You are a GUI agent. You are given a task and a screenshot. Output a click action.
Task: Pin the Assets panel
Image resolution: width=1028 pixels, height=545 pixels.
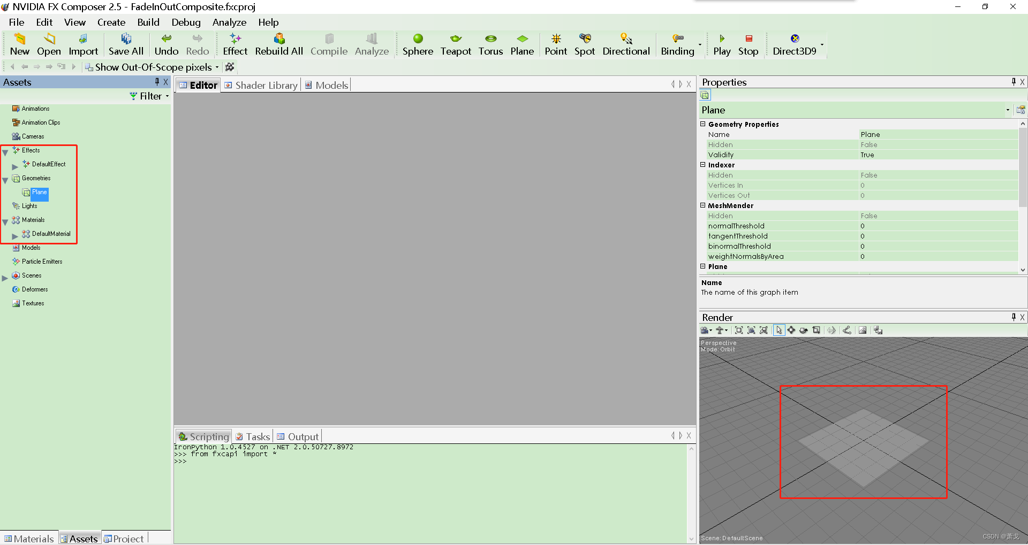[x=157, y=82]
